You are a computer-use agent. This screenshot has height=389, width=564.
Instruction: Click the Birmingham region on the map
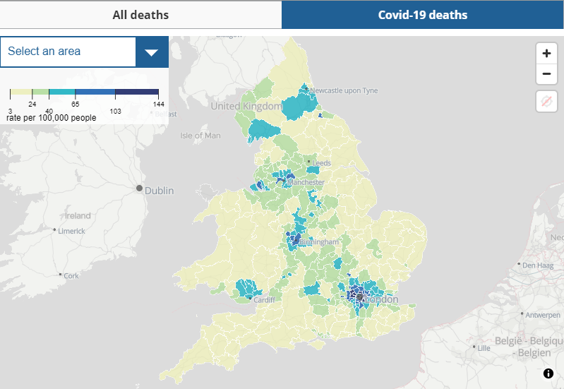318,242
